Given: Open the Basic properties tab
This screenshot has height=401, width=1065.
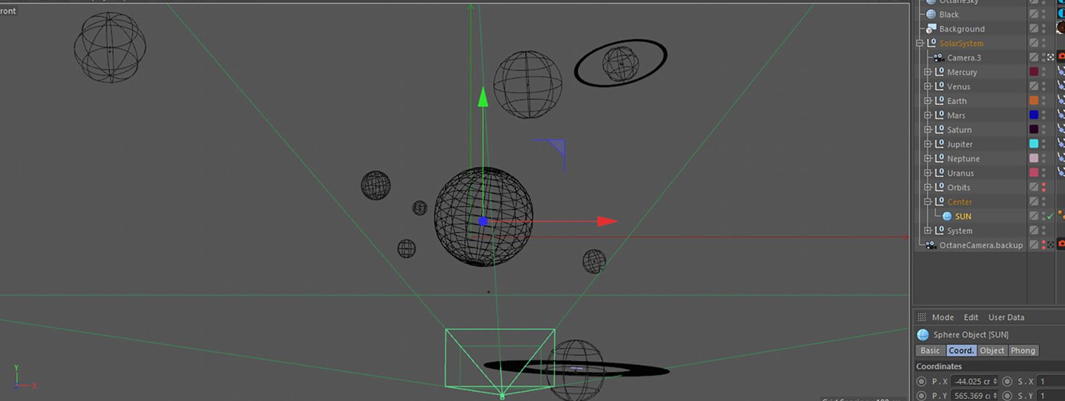Looking at the screenshot, I should point(930,350).
